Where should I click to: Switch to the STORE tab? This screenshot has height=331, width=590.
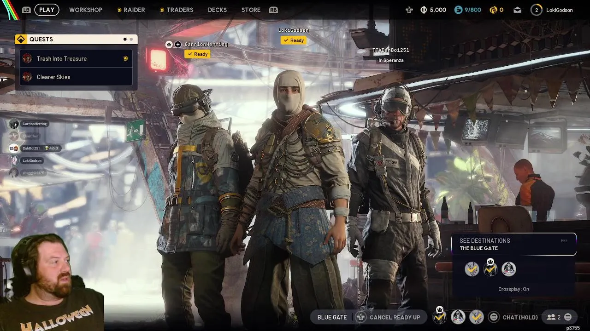coord(251,10)
